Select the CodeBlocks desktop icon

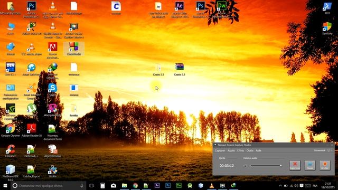coord(74,49)
